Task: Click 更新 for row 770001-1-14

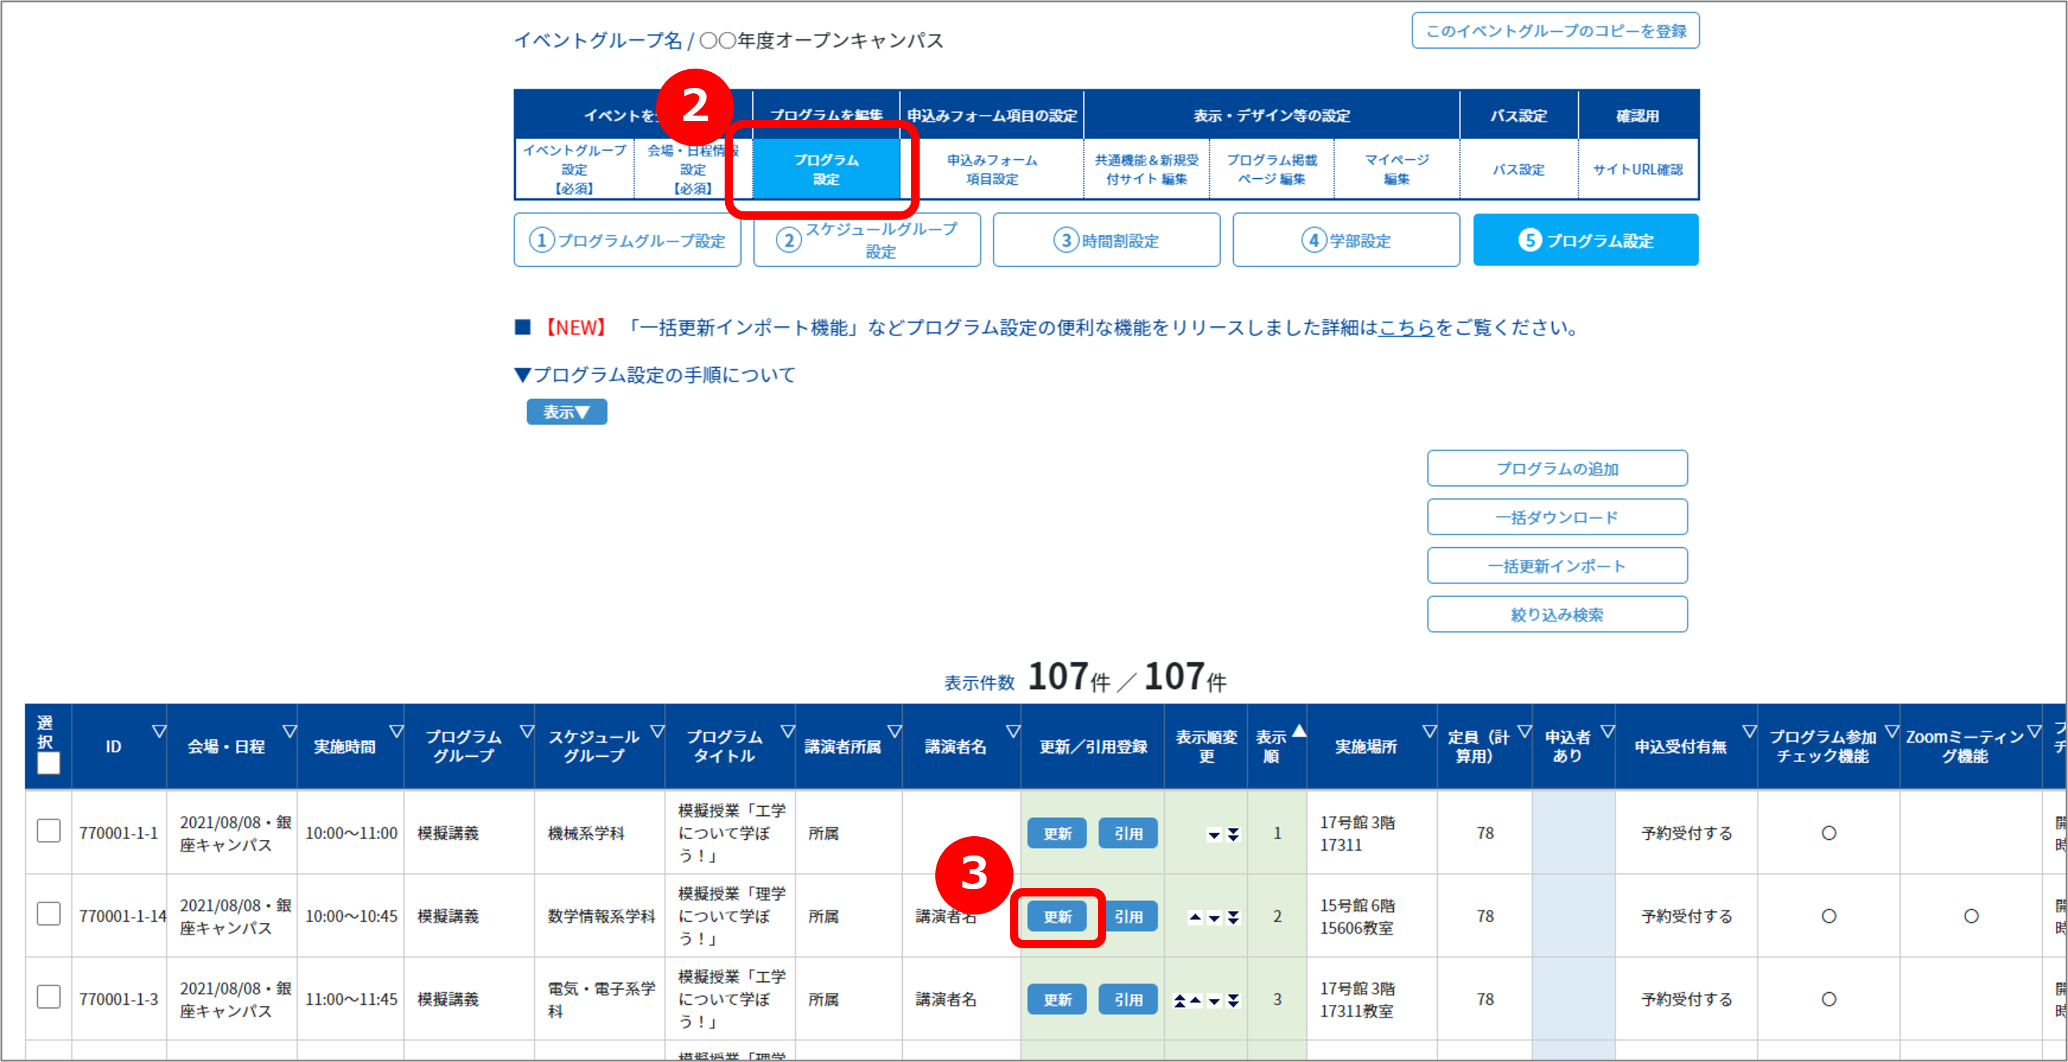Action: pos(1057,916)
